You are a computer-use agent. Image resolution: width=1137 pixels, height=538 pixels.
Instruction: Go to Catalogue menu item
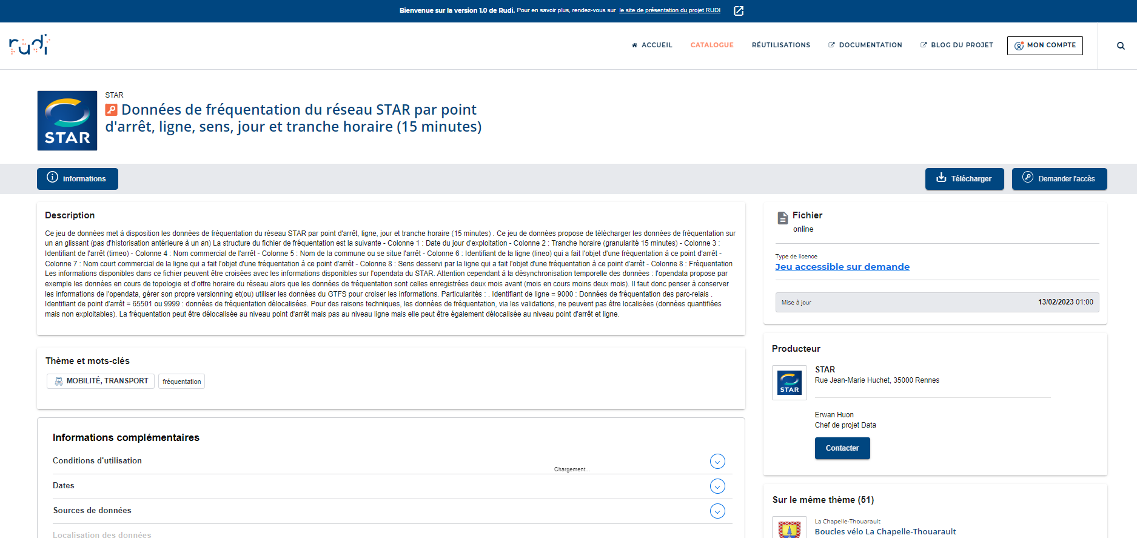click(712, 45)
